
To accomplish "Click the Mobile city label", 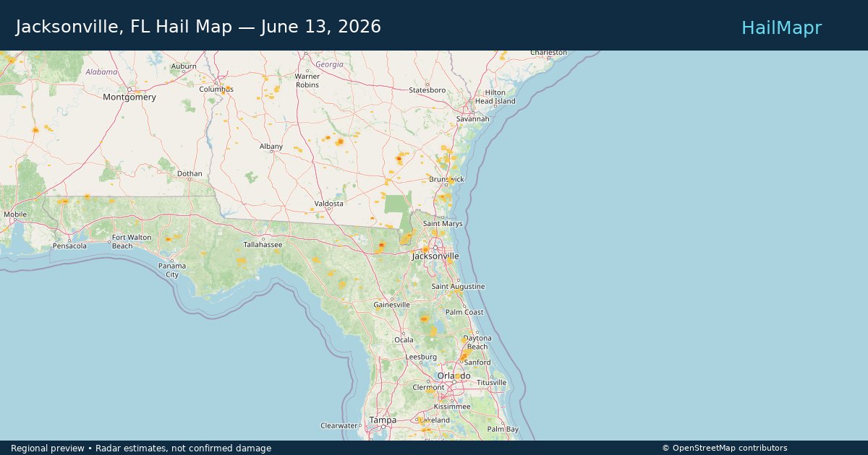I will 14,214.
